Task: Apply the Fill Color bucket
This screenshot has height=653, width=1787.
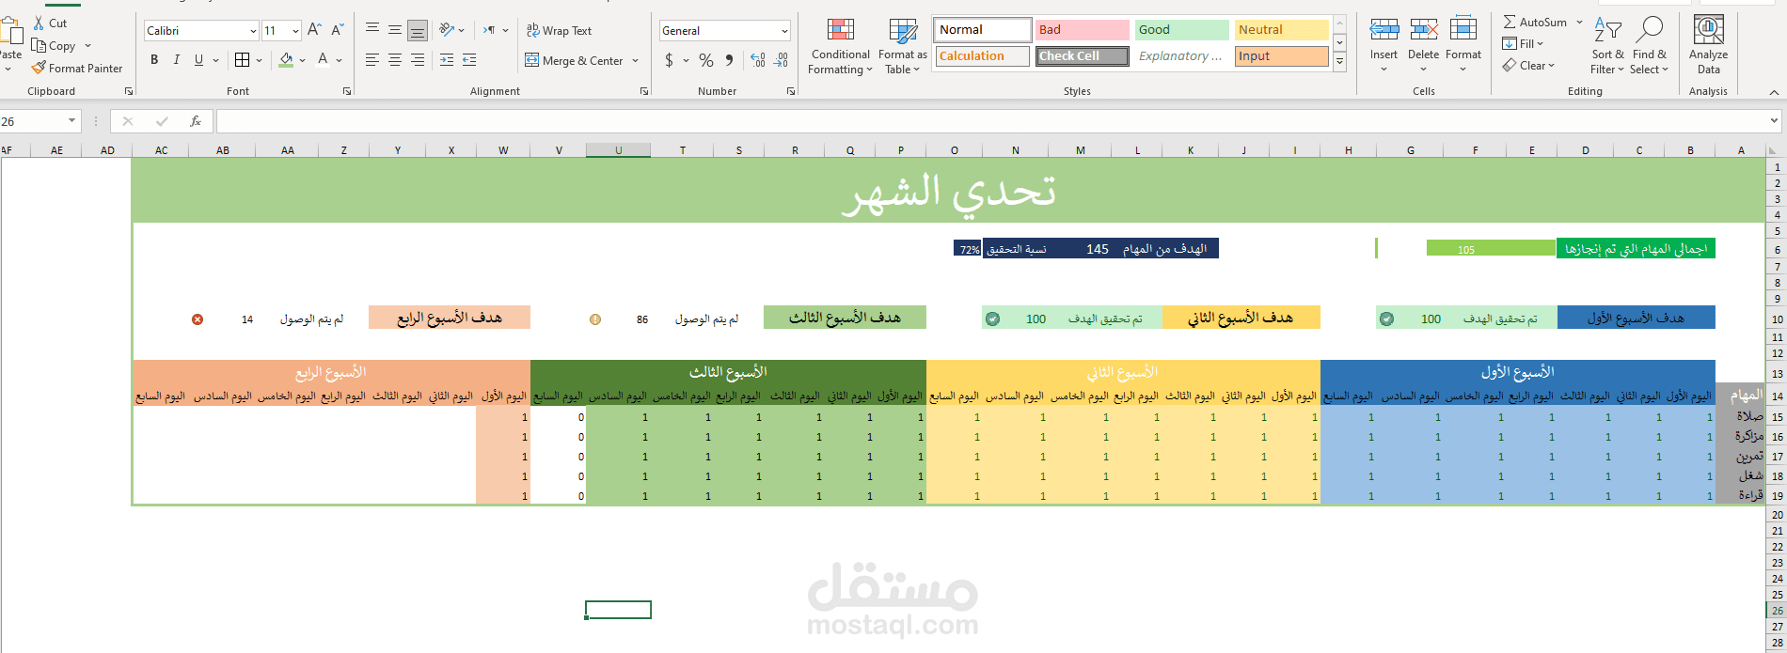Action: pyautogui.click(x=286, y=59)
